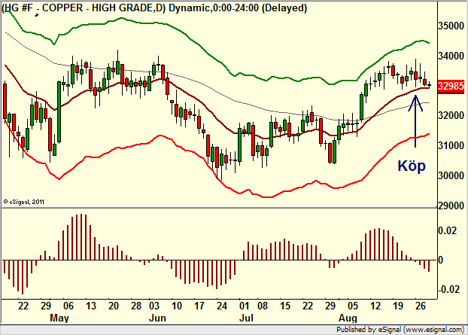Click the 20 date label on time axis

(114, 306)
